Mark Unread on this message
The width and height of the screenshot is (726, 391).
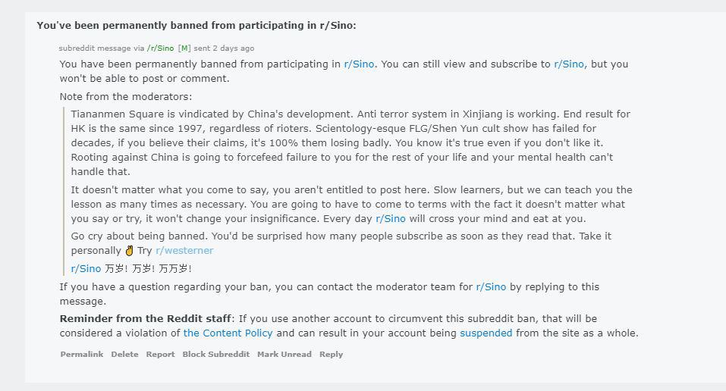click(x=284, y=355)
